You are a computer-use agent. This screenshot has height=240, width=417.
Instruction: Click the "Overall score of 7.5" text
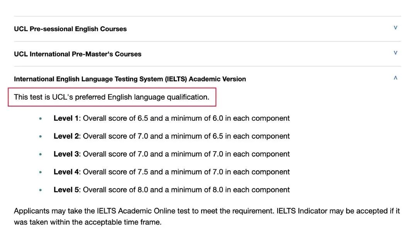[x=115, y=172]
